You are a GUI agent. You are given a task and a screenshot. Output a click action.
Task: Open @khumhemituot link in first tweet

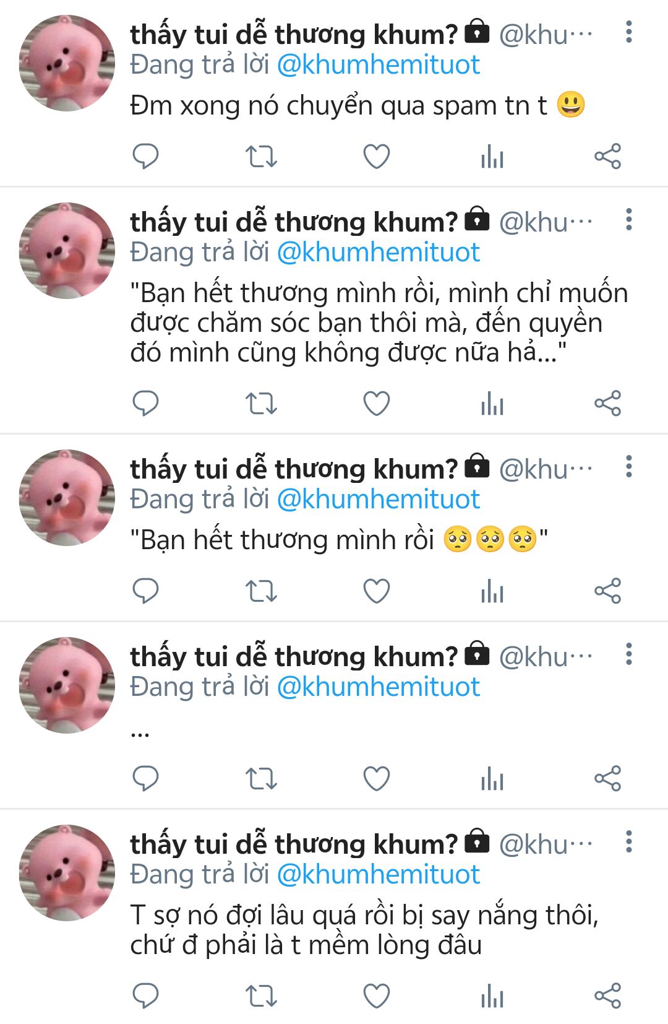point(379,65)
